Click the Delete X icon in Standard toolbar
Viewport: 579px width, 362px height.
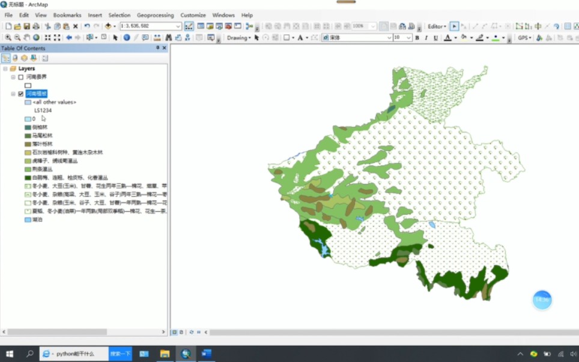coord(75,26)
